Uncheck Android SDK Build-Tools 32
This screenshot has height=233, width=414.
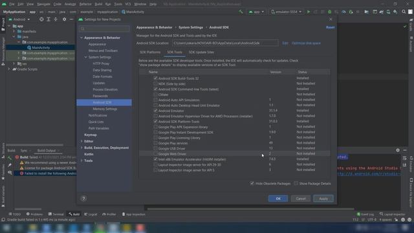pos(155,78)
